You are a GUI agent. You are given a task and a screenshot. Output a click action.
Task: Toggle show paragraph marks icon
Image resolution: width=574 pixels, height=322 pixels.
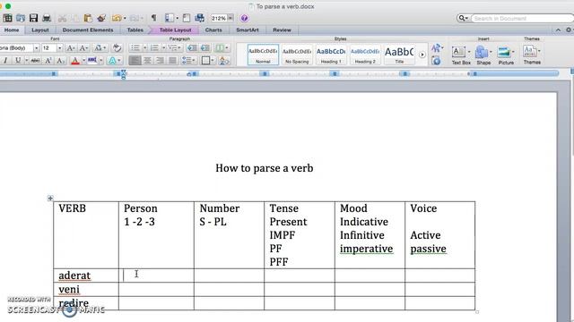tap(153, 18)
